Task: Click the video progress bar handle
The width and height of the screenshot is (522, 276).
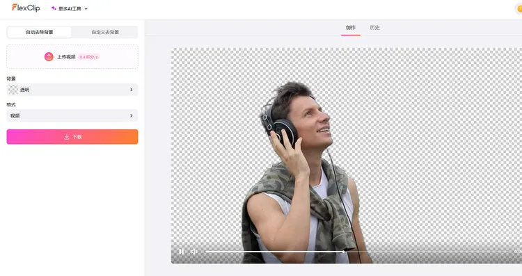Action: 343,252
